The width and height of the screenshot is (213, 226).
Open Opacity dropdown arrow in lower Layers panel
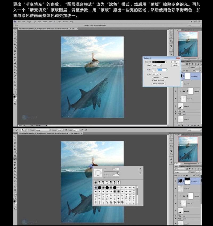point(200,172)
